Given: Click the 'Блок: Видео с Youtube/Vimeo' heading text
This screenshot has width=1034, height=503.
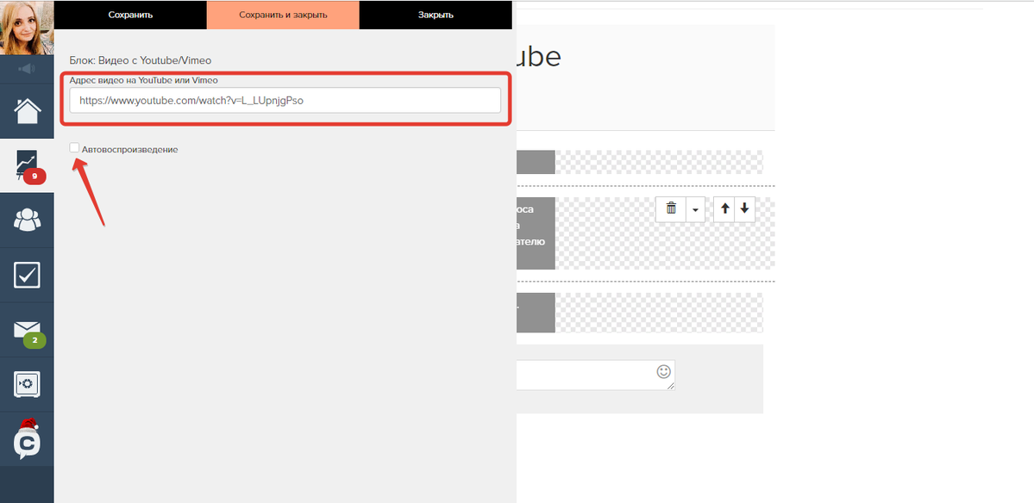Looking at the screenshot, I should pos(141,60).
